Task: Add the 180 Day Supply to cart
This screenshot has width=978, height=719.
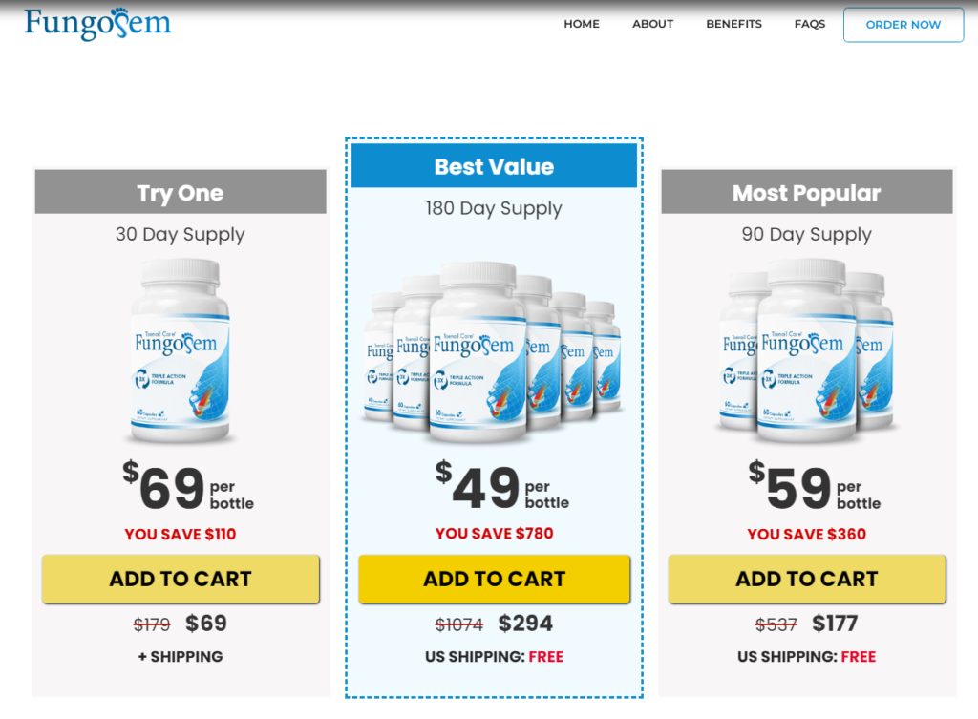Action: pos(494,579)
